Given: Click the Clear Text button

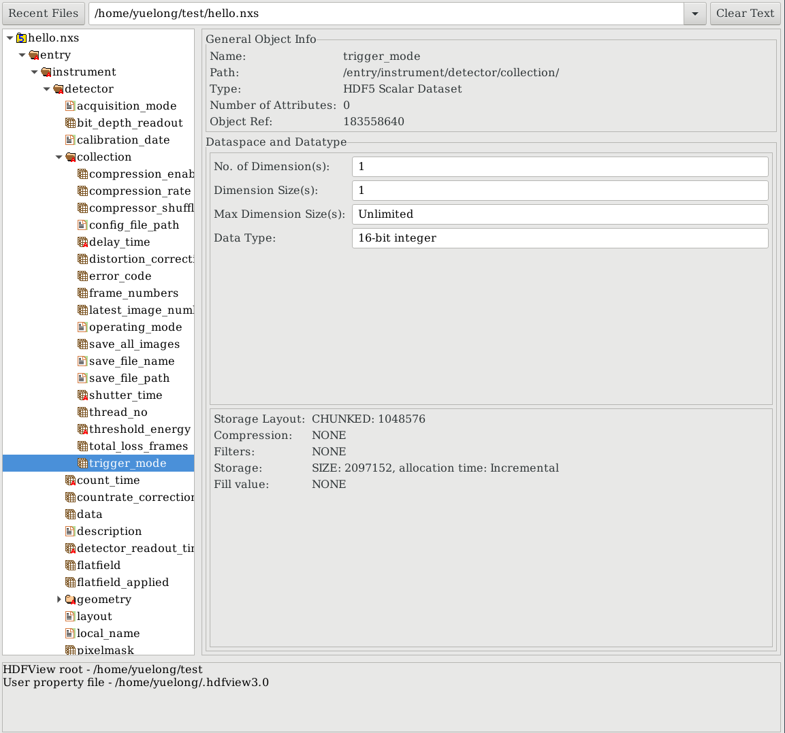Looking at the screenshot, I should [x=745, y=13].
